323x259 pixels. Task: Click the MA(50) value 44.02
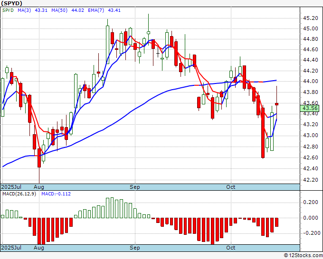tap(77, 10)
